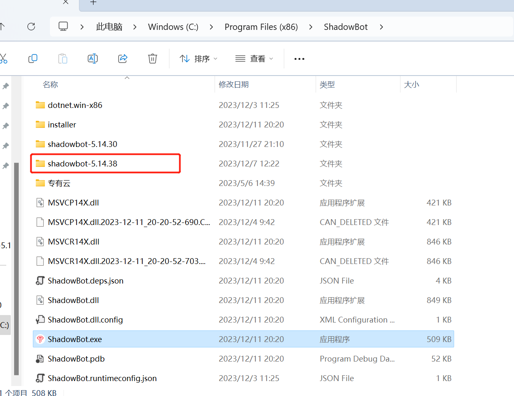Viewport: 514px width, 396px height.
Task: Click the ShadowBot.exe application icon
Action: click(40, 339)
